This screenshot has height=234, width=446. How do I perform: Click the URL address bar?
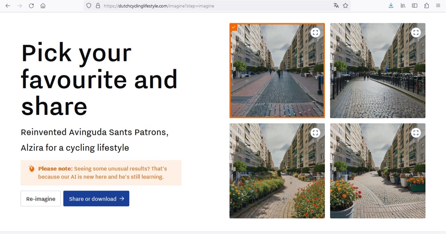click(x=211, y=6)
